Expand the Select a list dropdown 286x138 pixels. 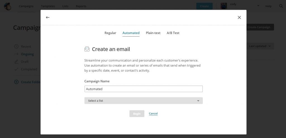coord(143,101)
